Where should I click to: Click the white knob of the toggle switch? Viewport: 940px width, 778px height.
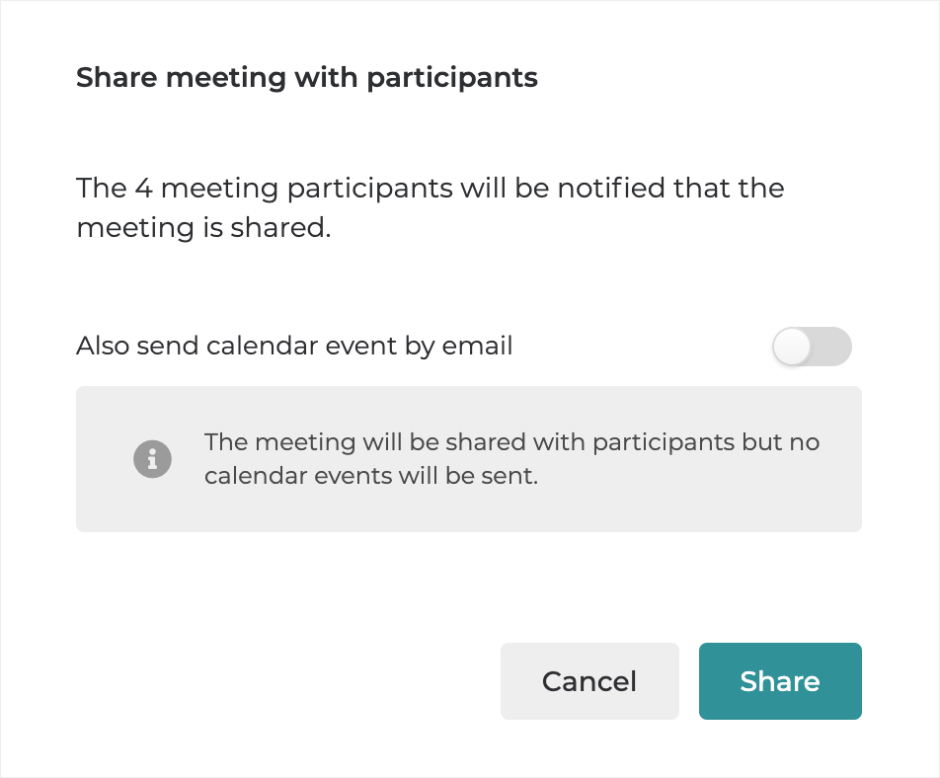click(792, 347)
